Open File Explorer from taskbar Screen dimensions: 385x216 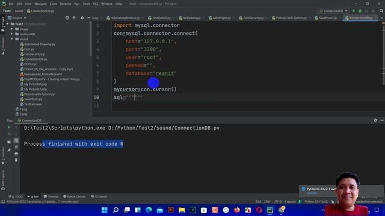click(182, 210)
